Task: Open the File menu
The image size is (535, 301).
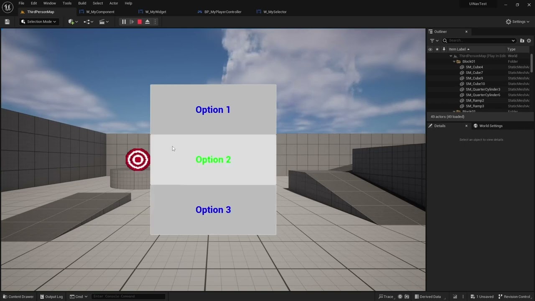Action: coord(21,3)
